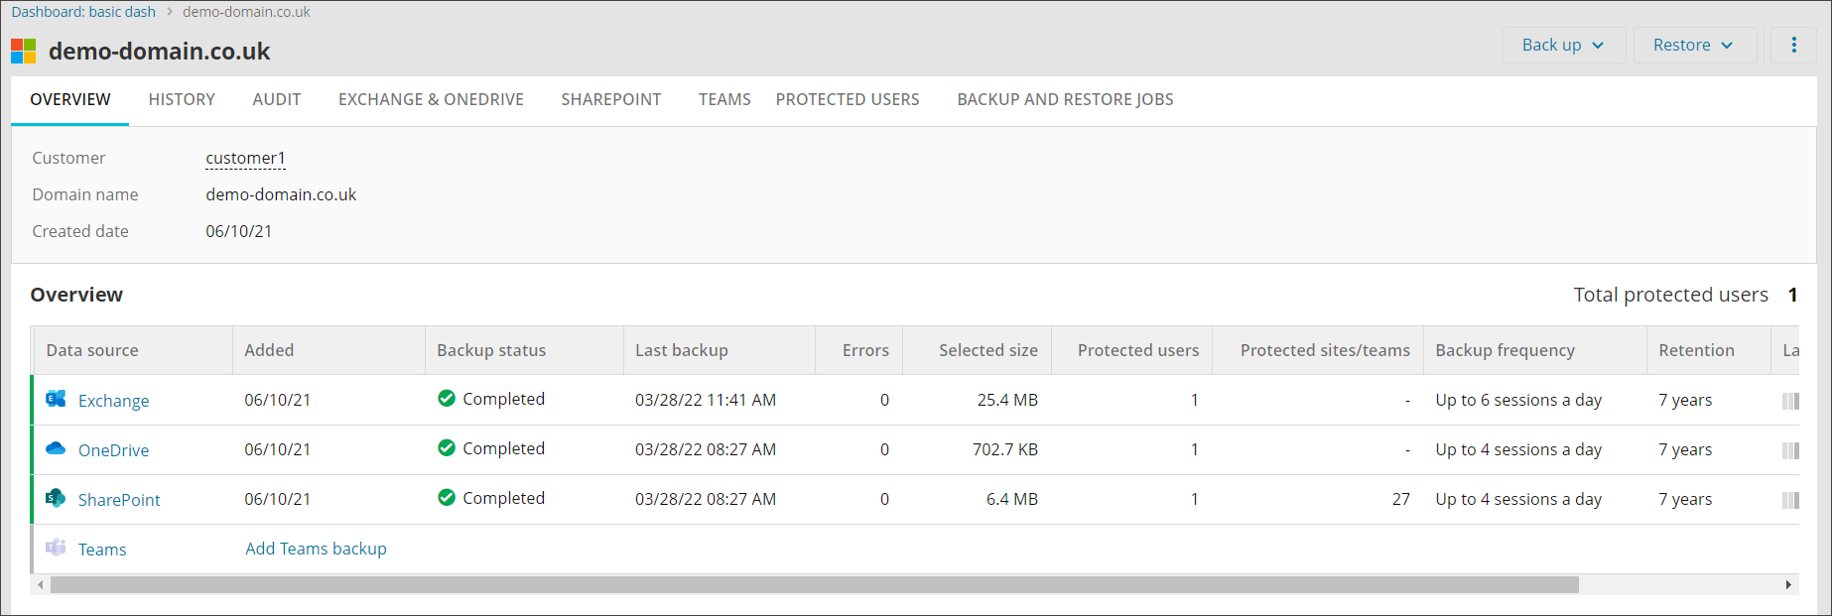
Task: Click the Microsoft logo beside domain title
Action: 24,52
